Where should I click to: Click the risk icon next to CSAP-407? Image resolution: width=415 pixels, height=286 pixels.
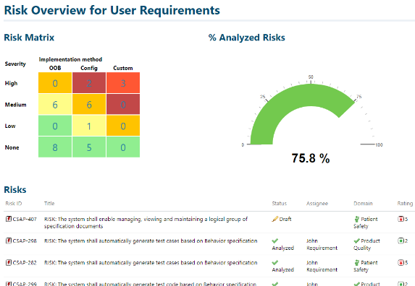[9, 219]
